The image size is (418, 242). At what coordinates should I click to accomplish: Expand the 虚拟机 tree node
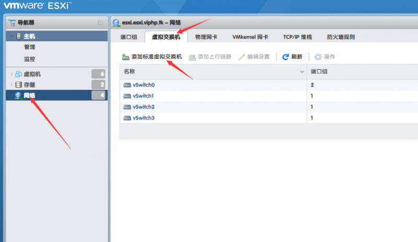coord(11,74)
